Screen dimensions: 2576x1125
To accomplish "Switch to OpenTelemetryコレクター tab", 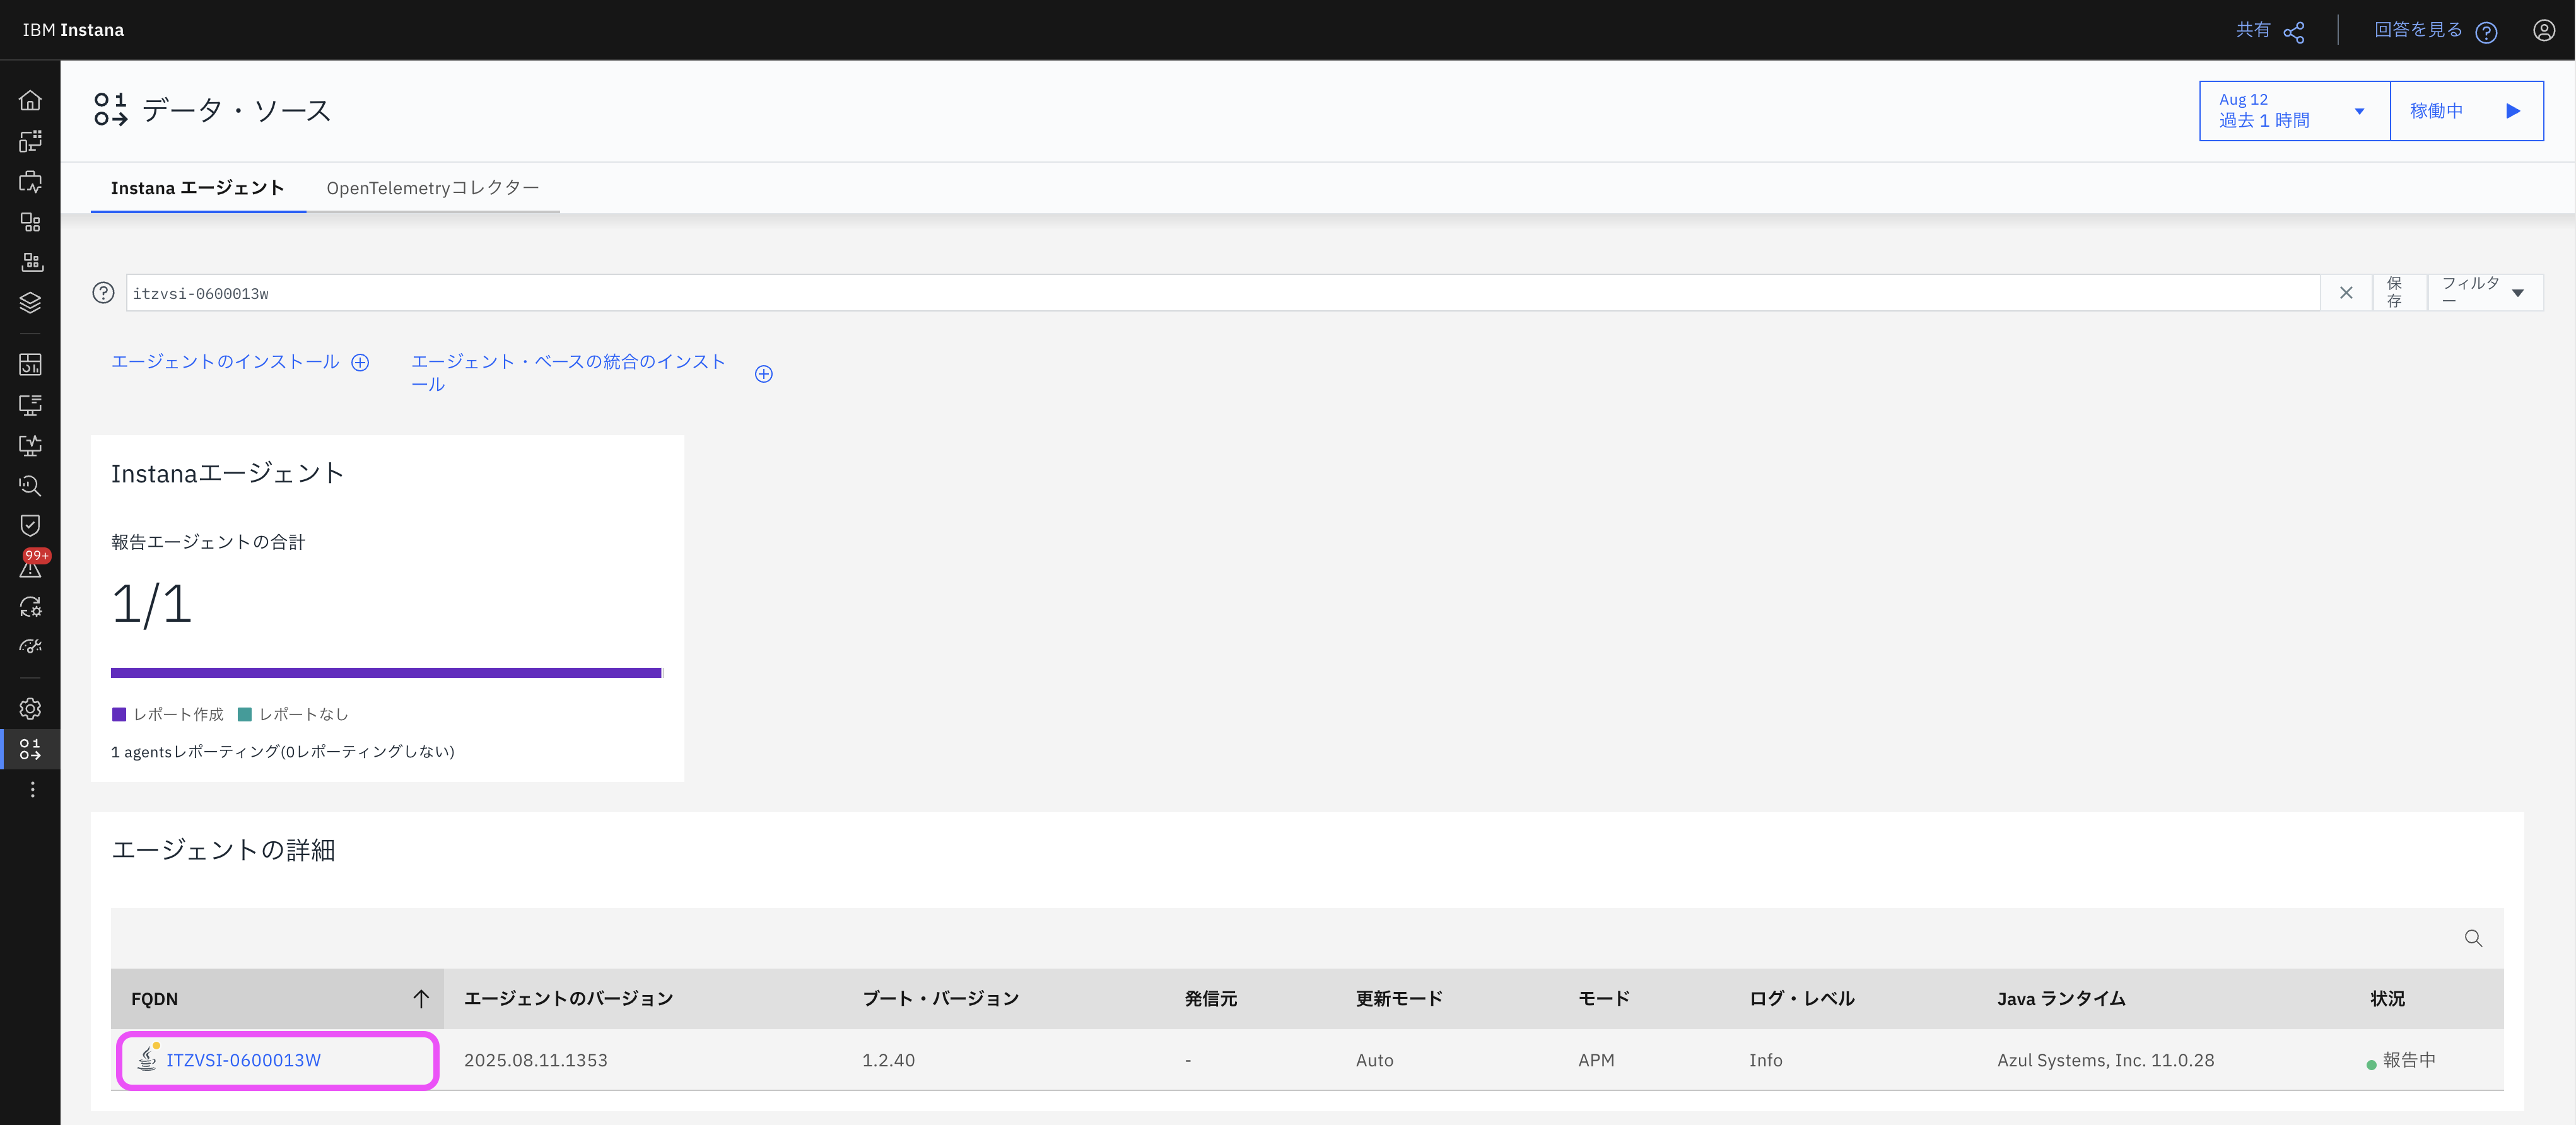I will [432, 188].
